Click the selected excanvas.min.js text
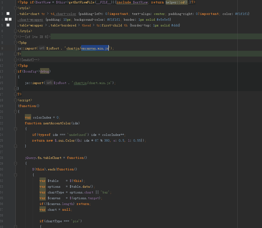This screenshot has width=262, height=228. tap(95, 48)
